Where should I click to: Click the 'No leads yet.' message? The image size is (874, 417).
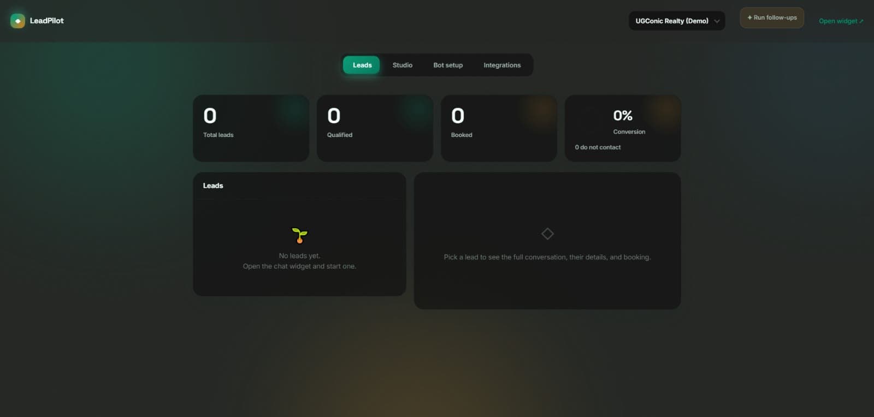point(299,255)
